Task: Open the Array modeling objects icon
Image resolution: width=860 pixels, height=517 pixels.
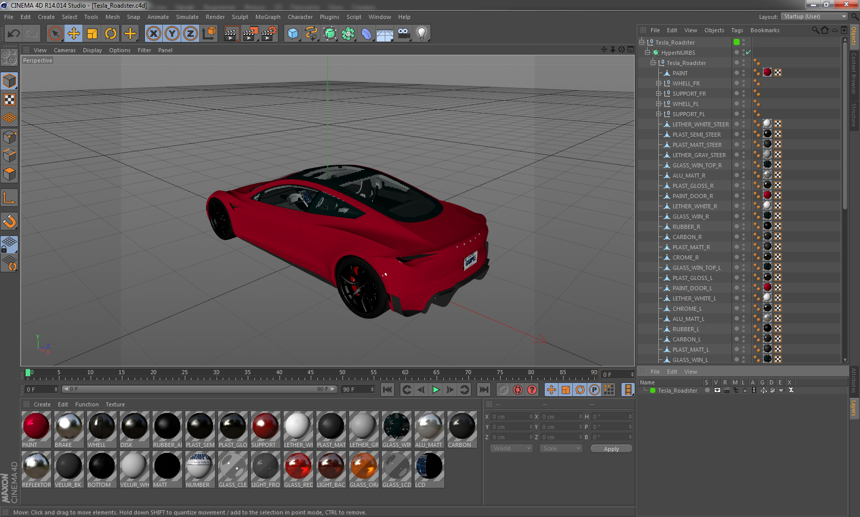Action: 349,34
